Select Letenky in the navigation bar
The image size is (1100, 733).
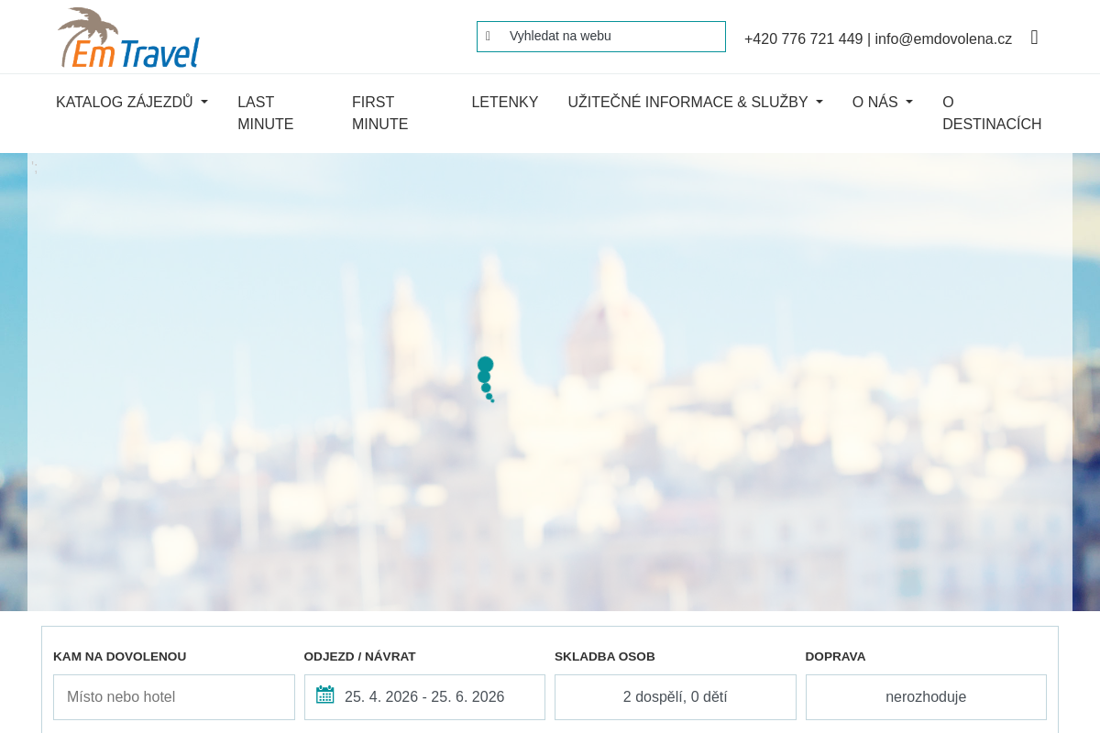[504, 103]
